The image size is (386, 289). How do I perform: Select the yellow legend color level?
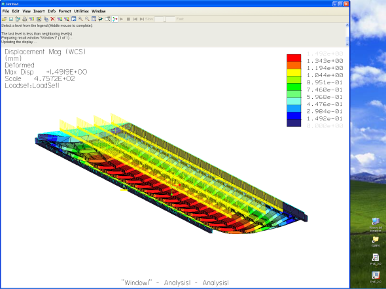294,73
